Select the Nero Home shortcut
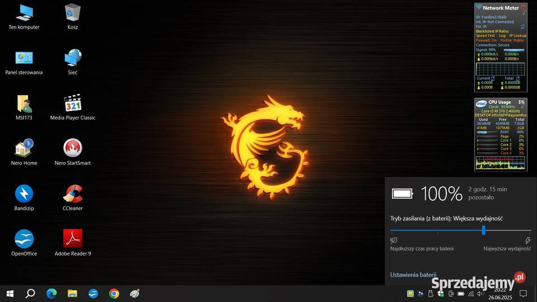 point(24,153)
